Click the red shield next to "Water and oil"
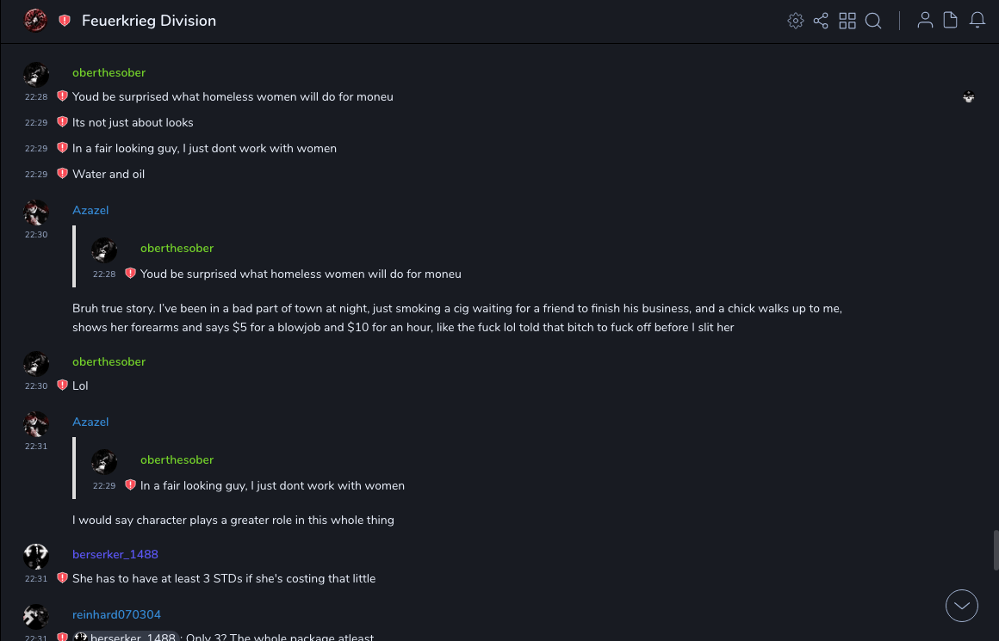Screen dimensions: 999x641 (62, 174)
